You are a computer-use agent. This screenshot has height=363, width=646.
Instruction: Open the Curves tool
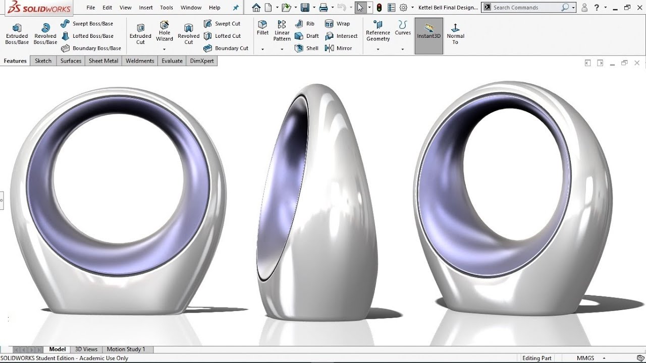pyautogui.click(x=403, y=28)
